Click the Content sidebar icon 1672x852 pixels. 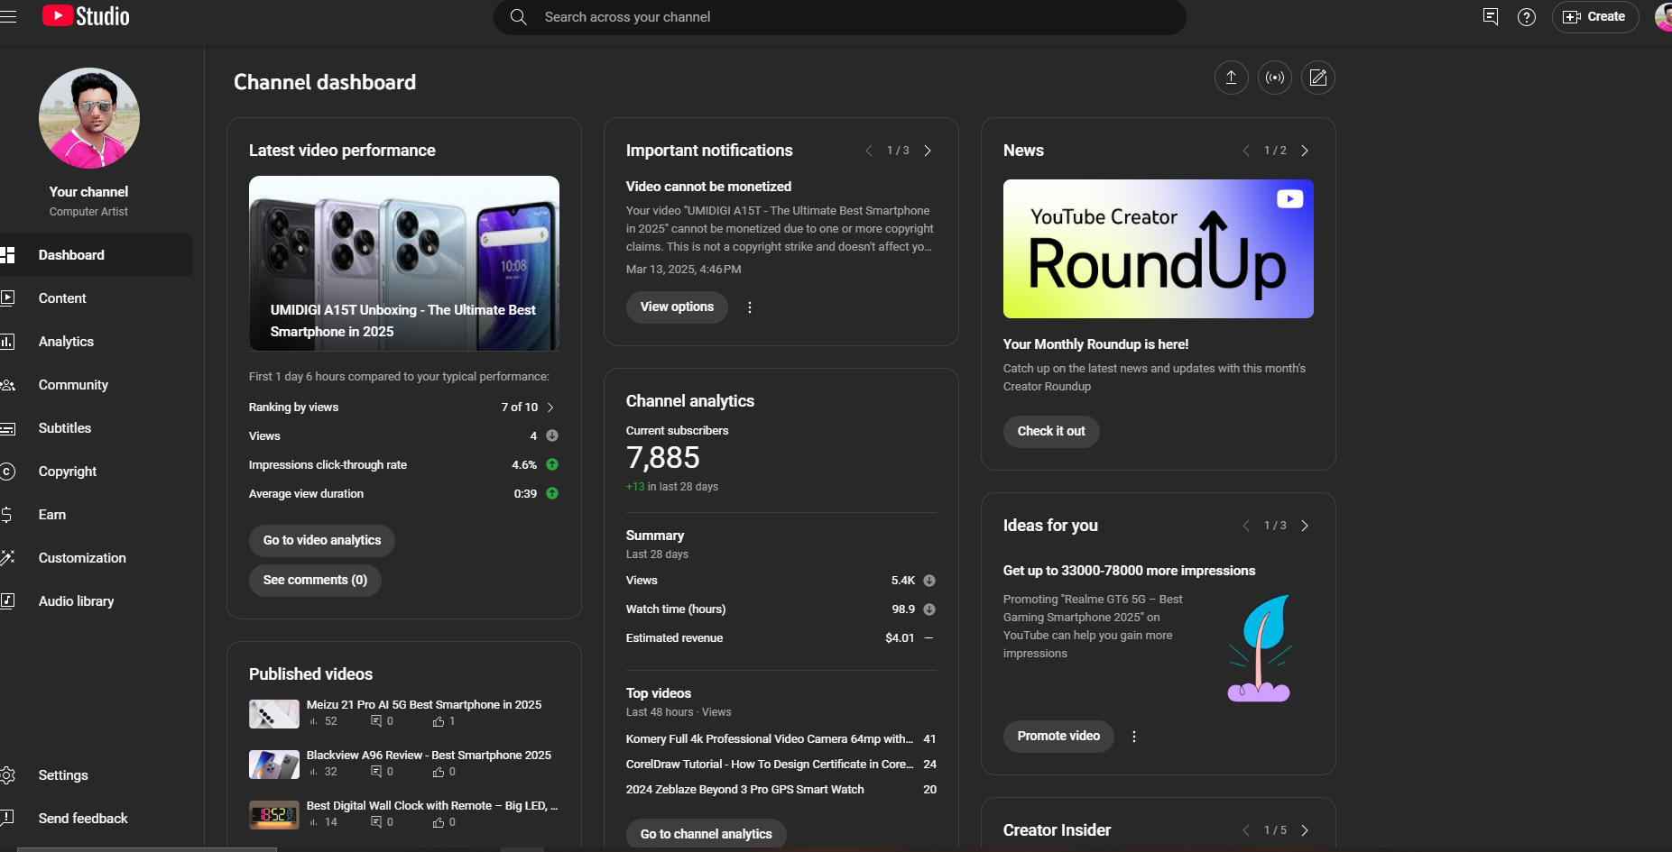click(7, 298)
